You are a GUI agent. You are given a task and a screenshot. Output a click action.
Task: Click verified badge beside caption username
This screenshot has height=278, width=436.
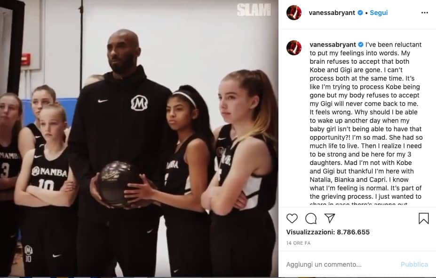(x=361, y=45)
